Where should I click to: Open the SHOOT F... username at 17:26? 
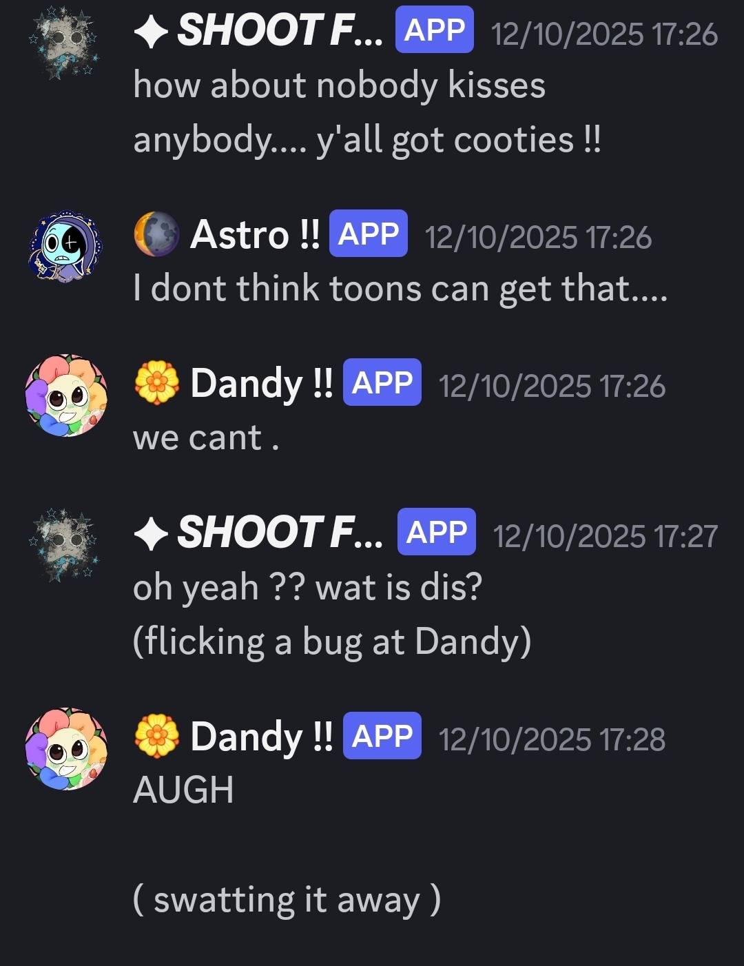(x=280, y=31)
